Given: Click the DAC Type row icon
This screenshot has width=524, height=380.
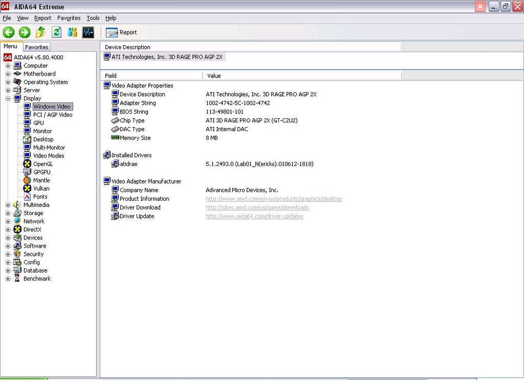Looking at the screenshot, I should coord(115,129).
